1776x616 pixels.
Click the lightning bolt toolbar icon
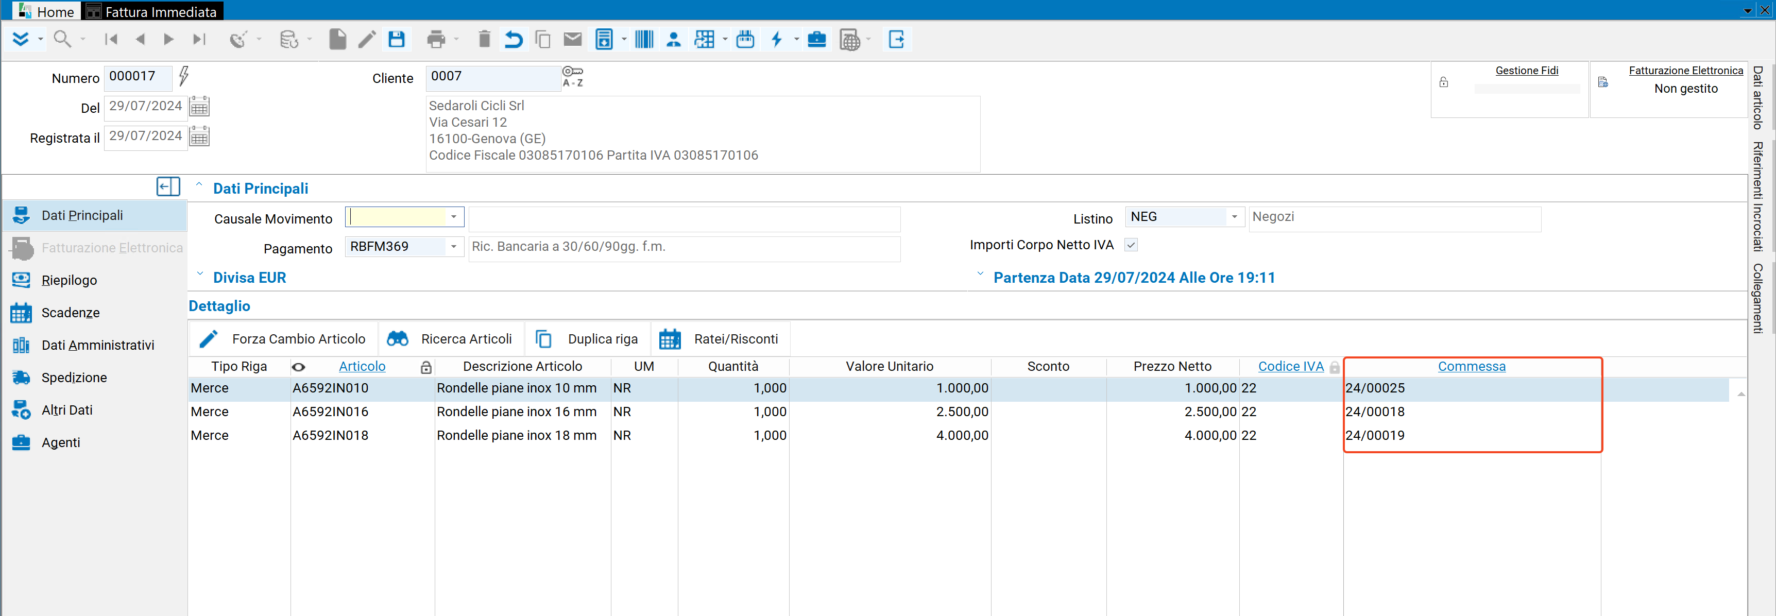pyautogui.click(x=777, y=39)
